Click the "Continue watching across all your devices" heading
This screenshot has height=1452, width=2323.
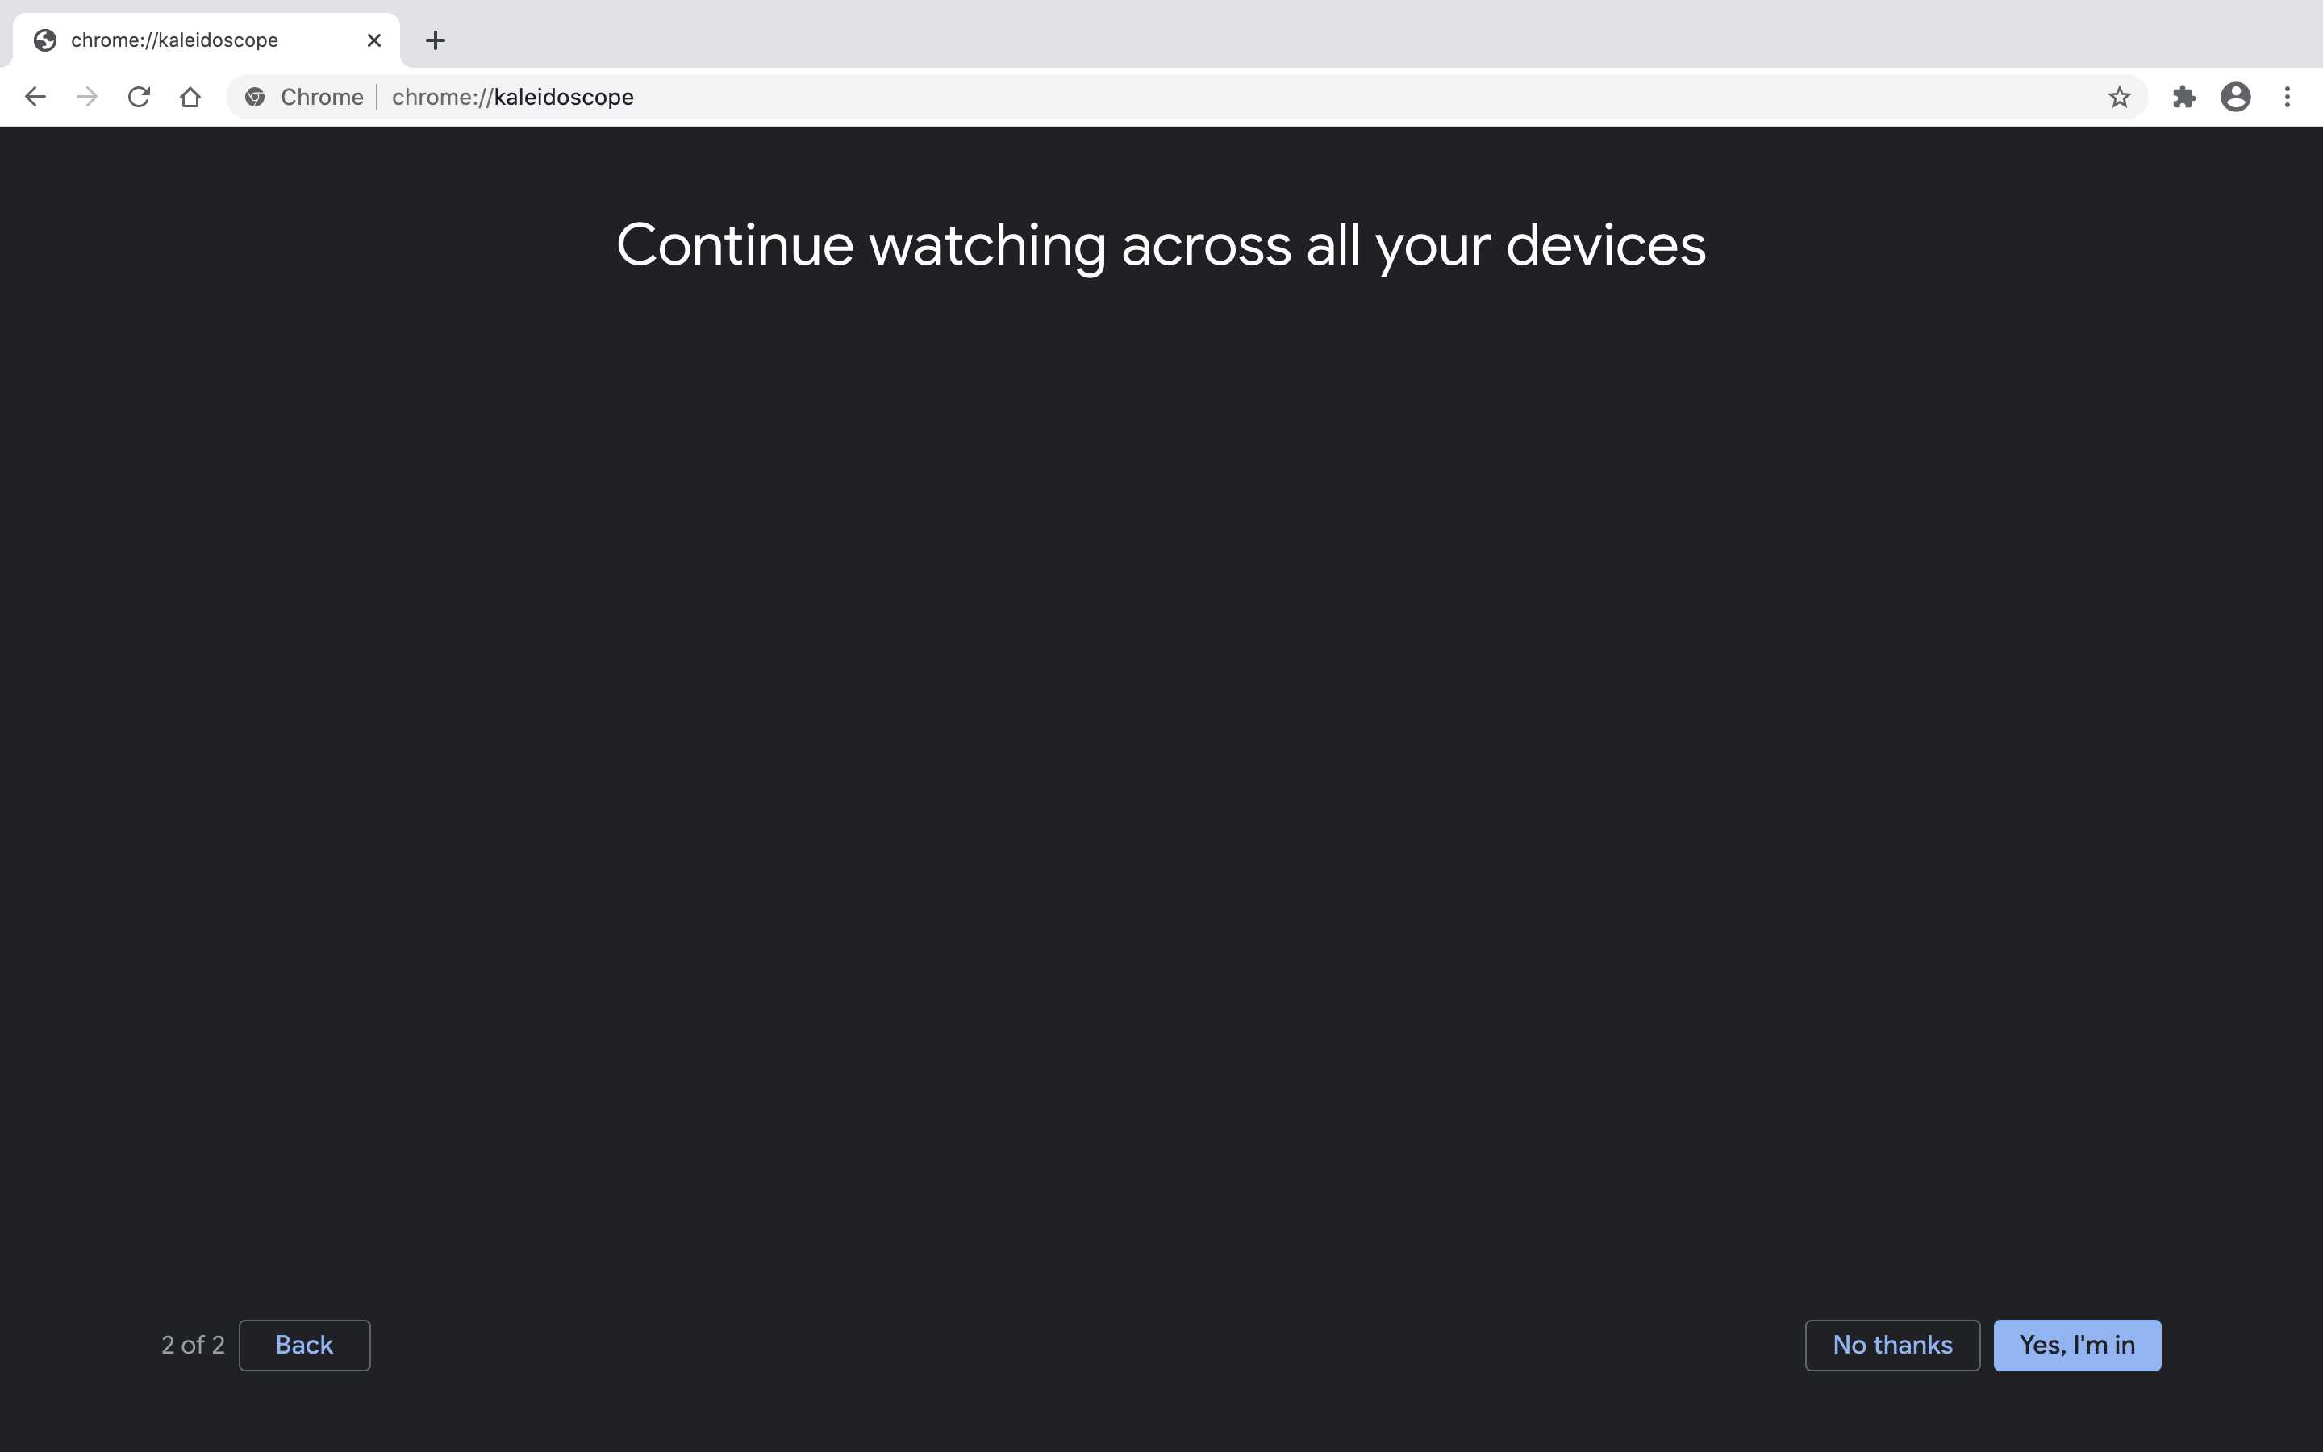[1161, 246]
